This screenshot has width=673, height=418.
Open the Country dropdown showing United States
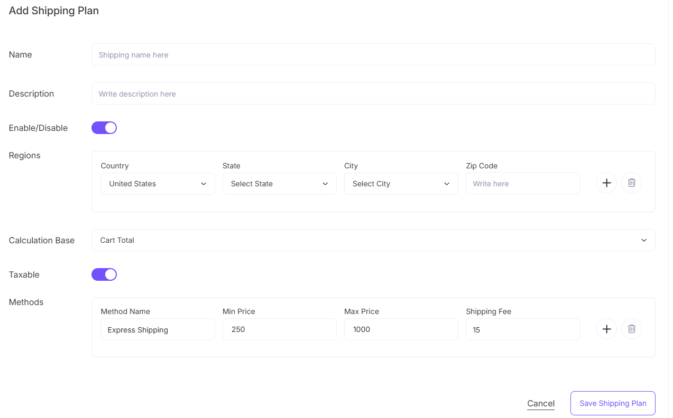tap(158, 184)
